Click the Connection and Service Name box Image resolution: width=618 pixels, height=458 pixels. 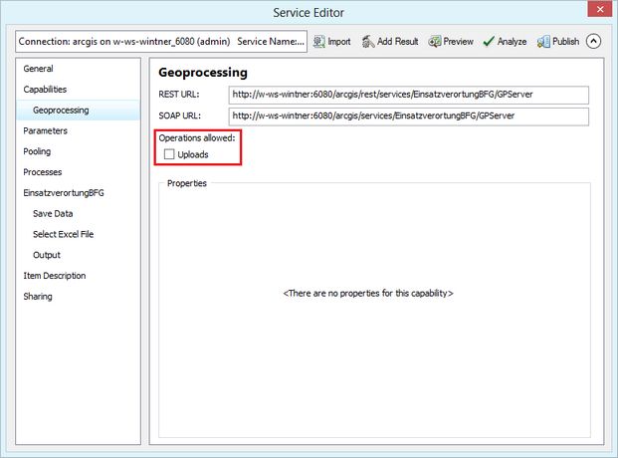161,42
